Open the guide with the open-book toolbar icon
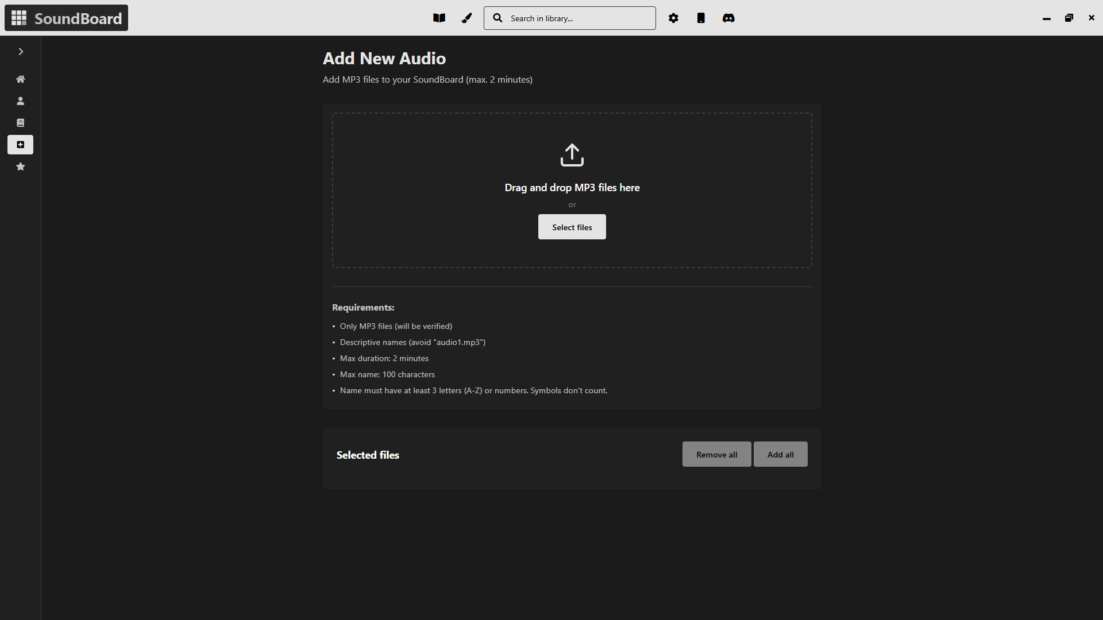1103x620 pixels. (439, 18)
